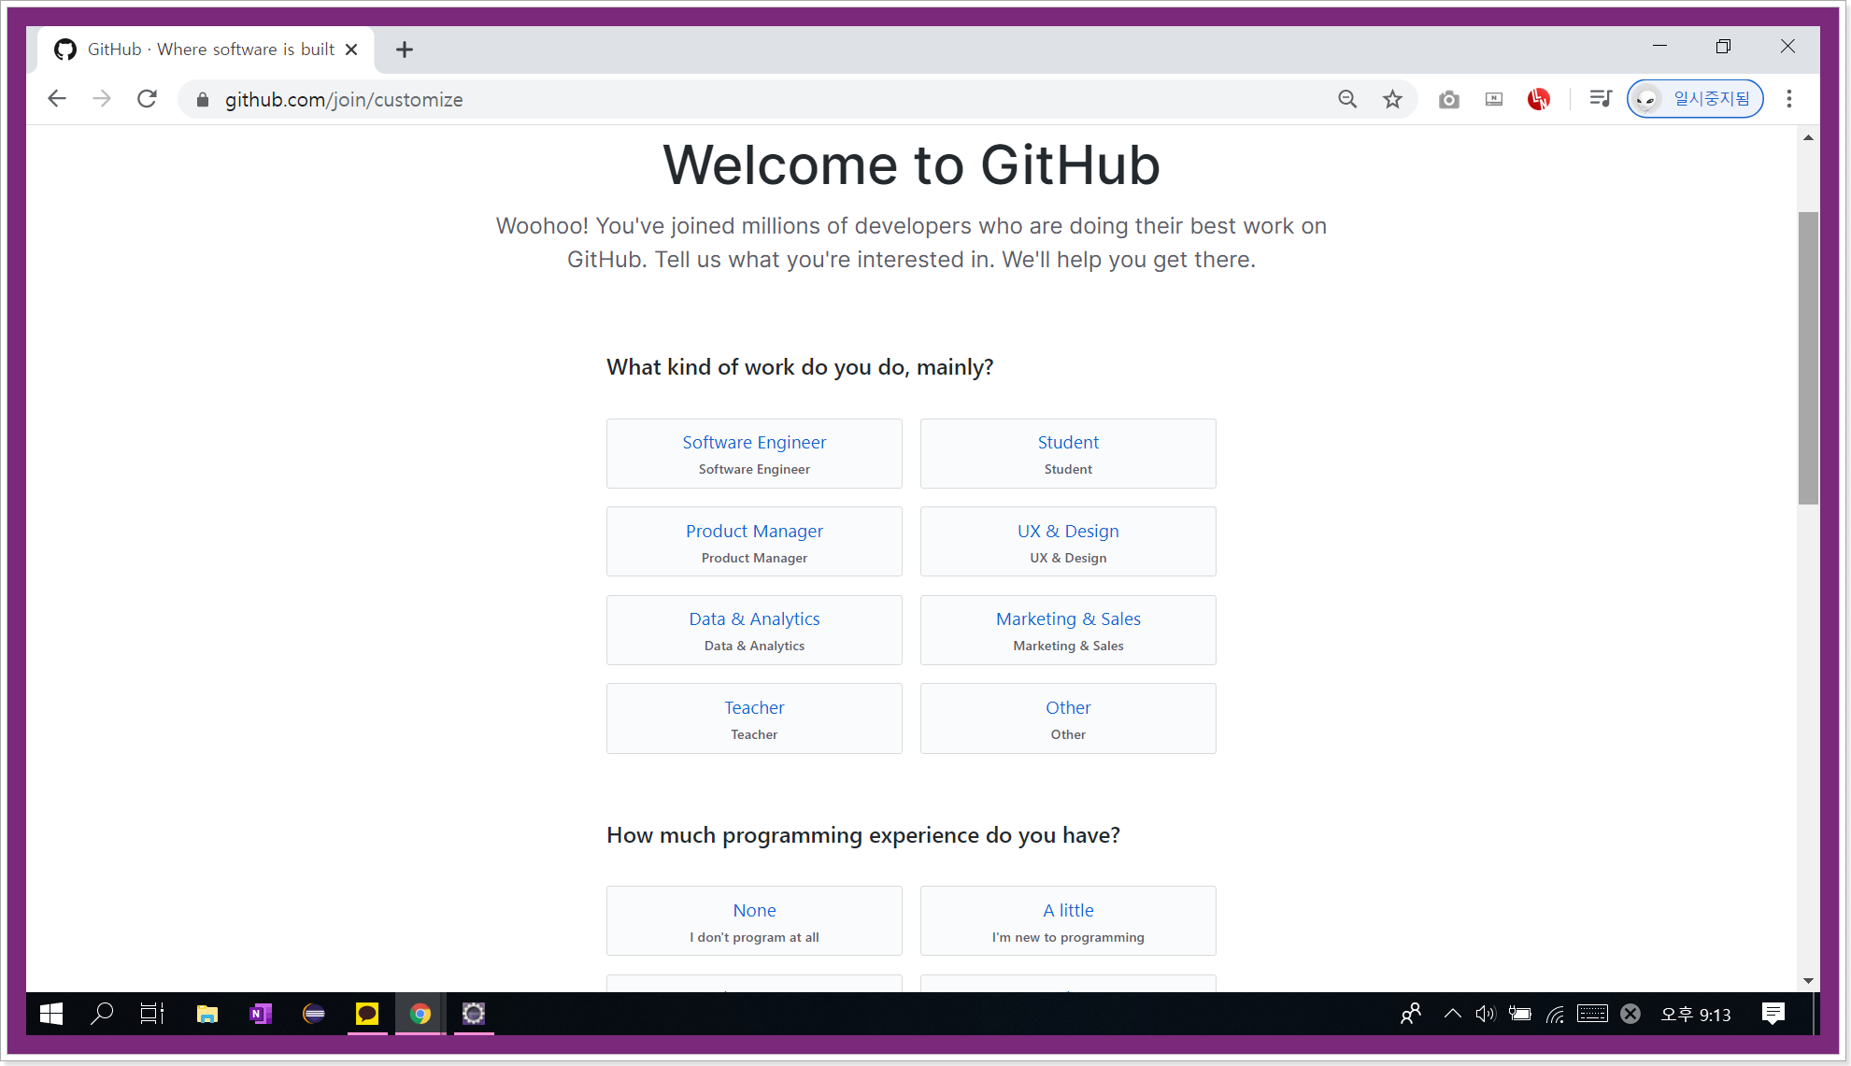The image size is (1851, 1066).
Task: Open the profile button in the Chrome toolbar
Action: pyautogui.click(x=1695, y=99)
